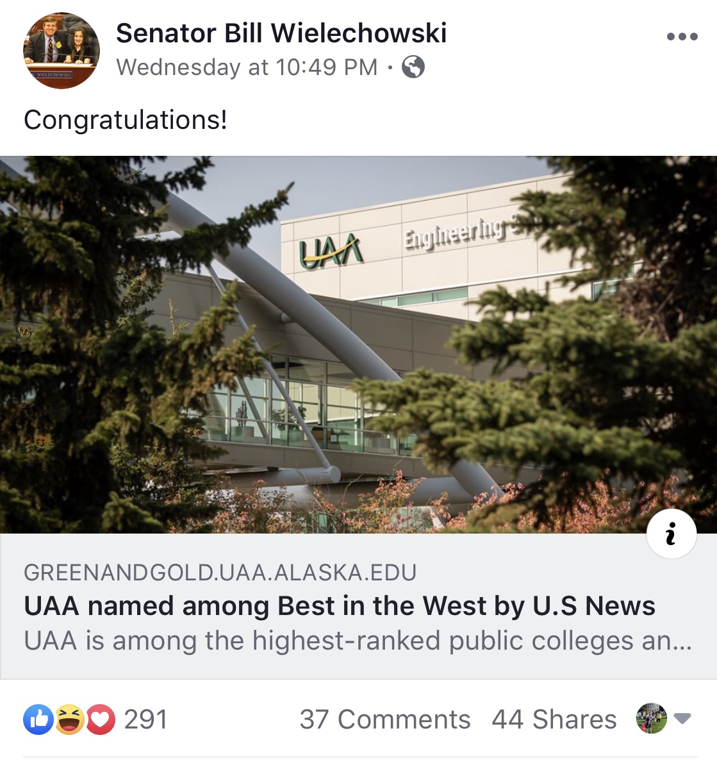
Task: Expand the comment identity dropdown arrow
Action: point(682,718)
